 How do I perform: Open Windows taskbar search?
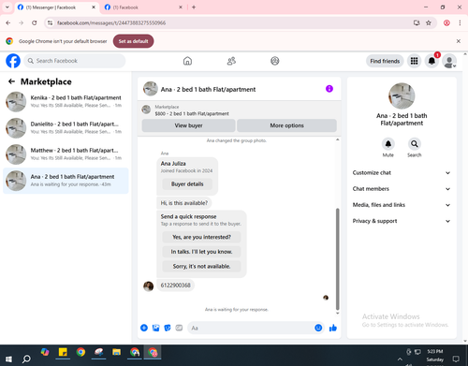[x=26, y=359]
